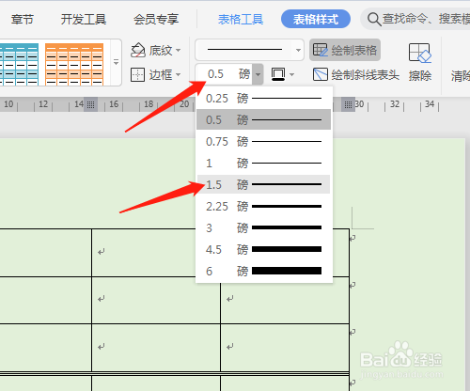470x391 pixels.
Task: Open the 底纹 dropdown arrow
Action: click(x=179, y=50)
